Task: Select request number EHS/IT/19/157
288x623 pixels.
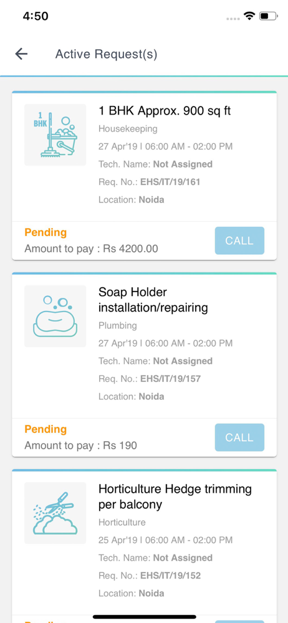Action: (x=170, y=379)
